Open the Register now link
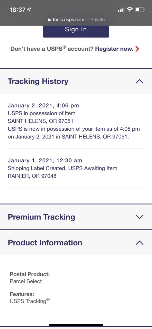This screenshot has width=152, height=329. [x=114, y=49]
